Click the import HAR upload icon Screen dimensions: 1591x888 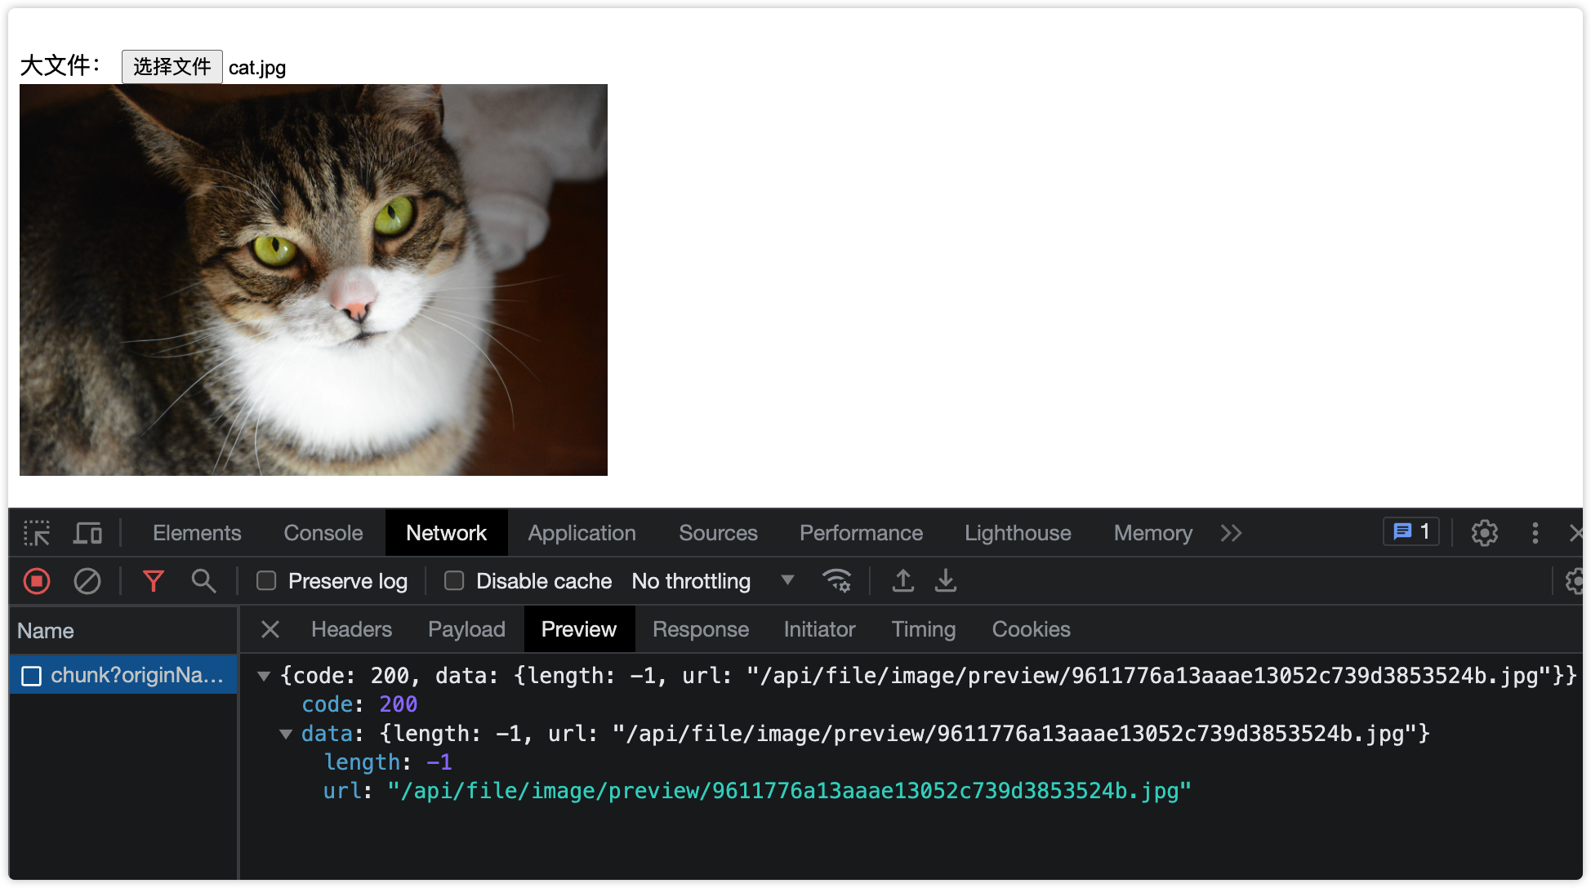pos(902,580)
